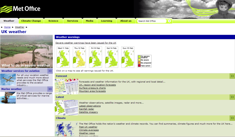Expand the Forecast section arrow
235x137 pixels.
click(x=232, y=76)
